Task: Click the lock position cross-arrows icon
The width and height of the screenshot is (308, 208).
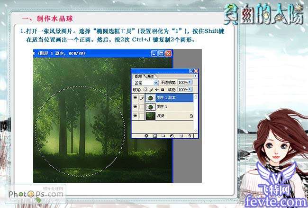Action: click(157, 90)
